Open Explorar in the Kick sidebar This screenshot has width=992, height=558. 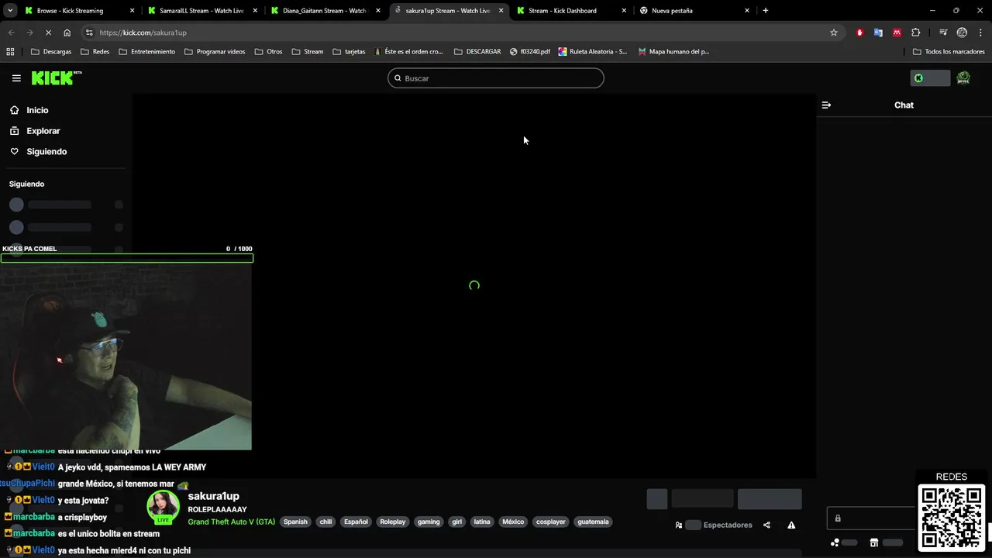(x=43, y=131)
